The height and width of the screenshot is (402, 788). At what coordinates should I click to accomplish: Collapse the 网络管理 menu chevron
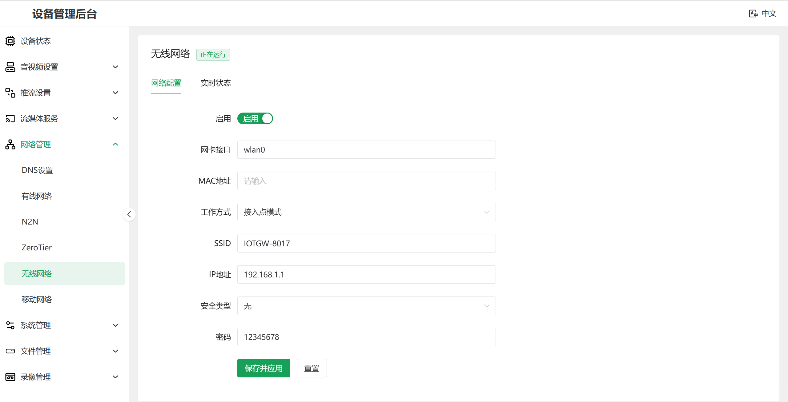pyautogui.click(x=115, y=144)
